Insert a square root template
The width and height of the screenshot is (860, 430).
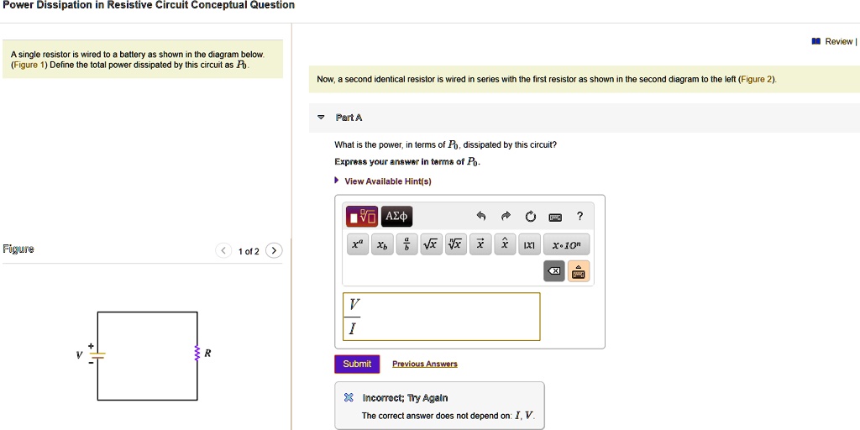point(431,245)
